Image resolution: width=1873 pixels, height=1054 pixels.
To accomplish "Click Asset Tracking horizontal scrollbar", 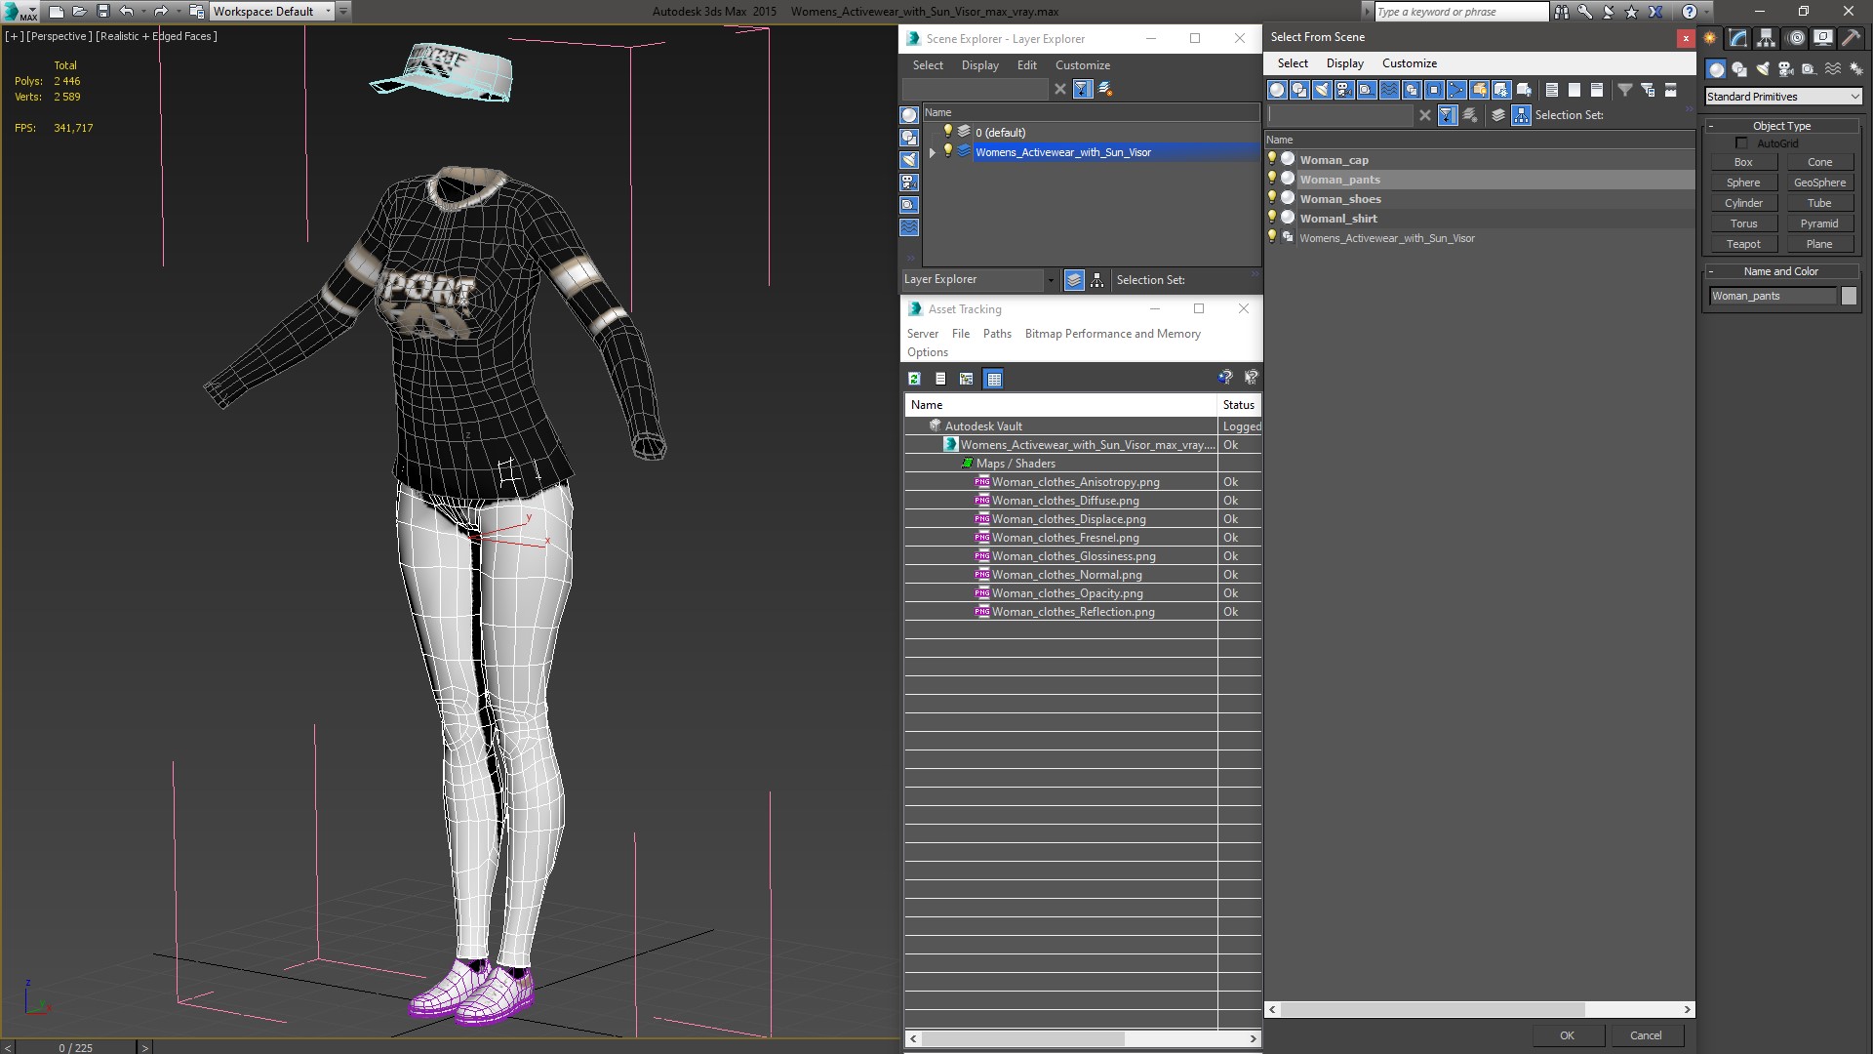I will coord(1022,1038).
